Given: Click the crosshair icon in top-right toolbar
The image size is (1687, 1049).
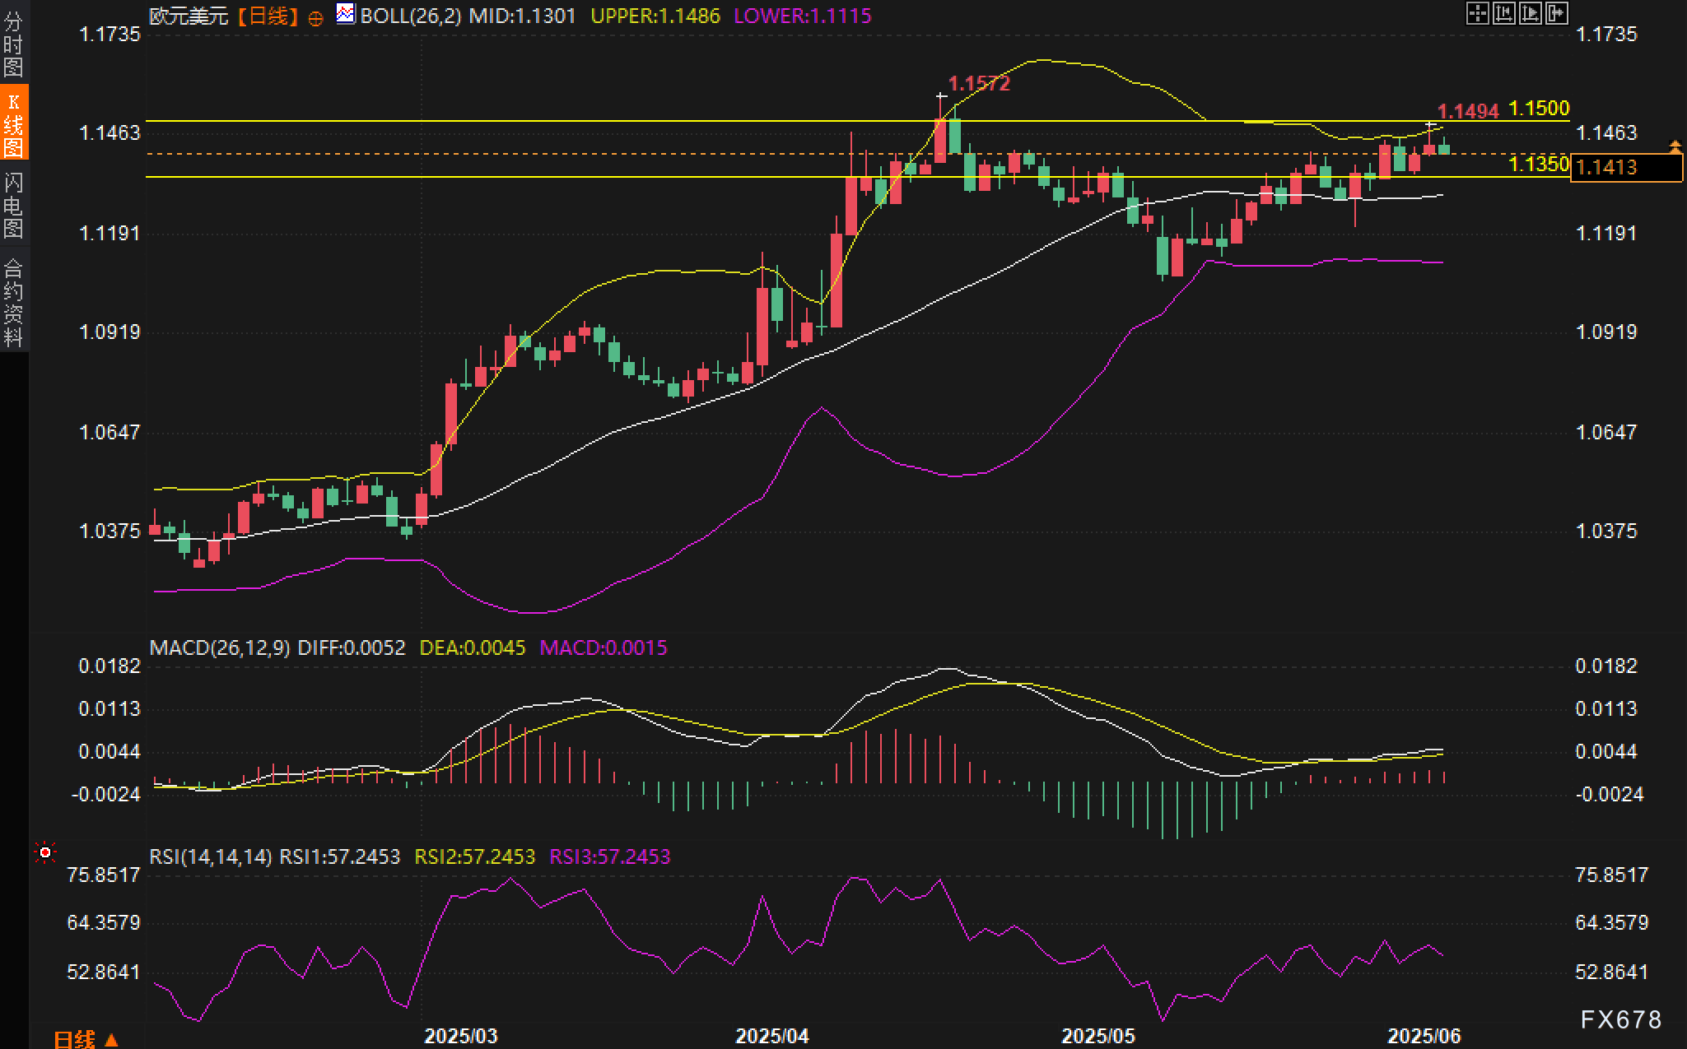Looking at the screenshot, I should [1477, 13].
